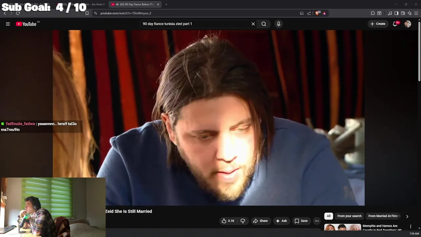Share this video
The width and height of the screenshot is (421, 237).
point(260,221)
